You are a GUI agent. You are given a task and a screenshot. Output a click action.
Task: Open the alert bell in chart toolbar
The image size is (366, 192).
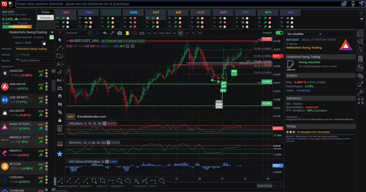[x=127, y=33]
